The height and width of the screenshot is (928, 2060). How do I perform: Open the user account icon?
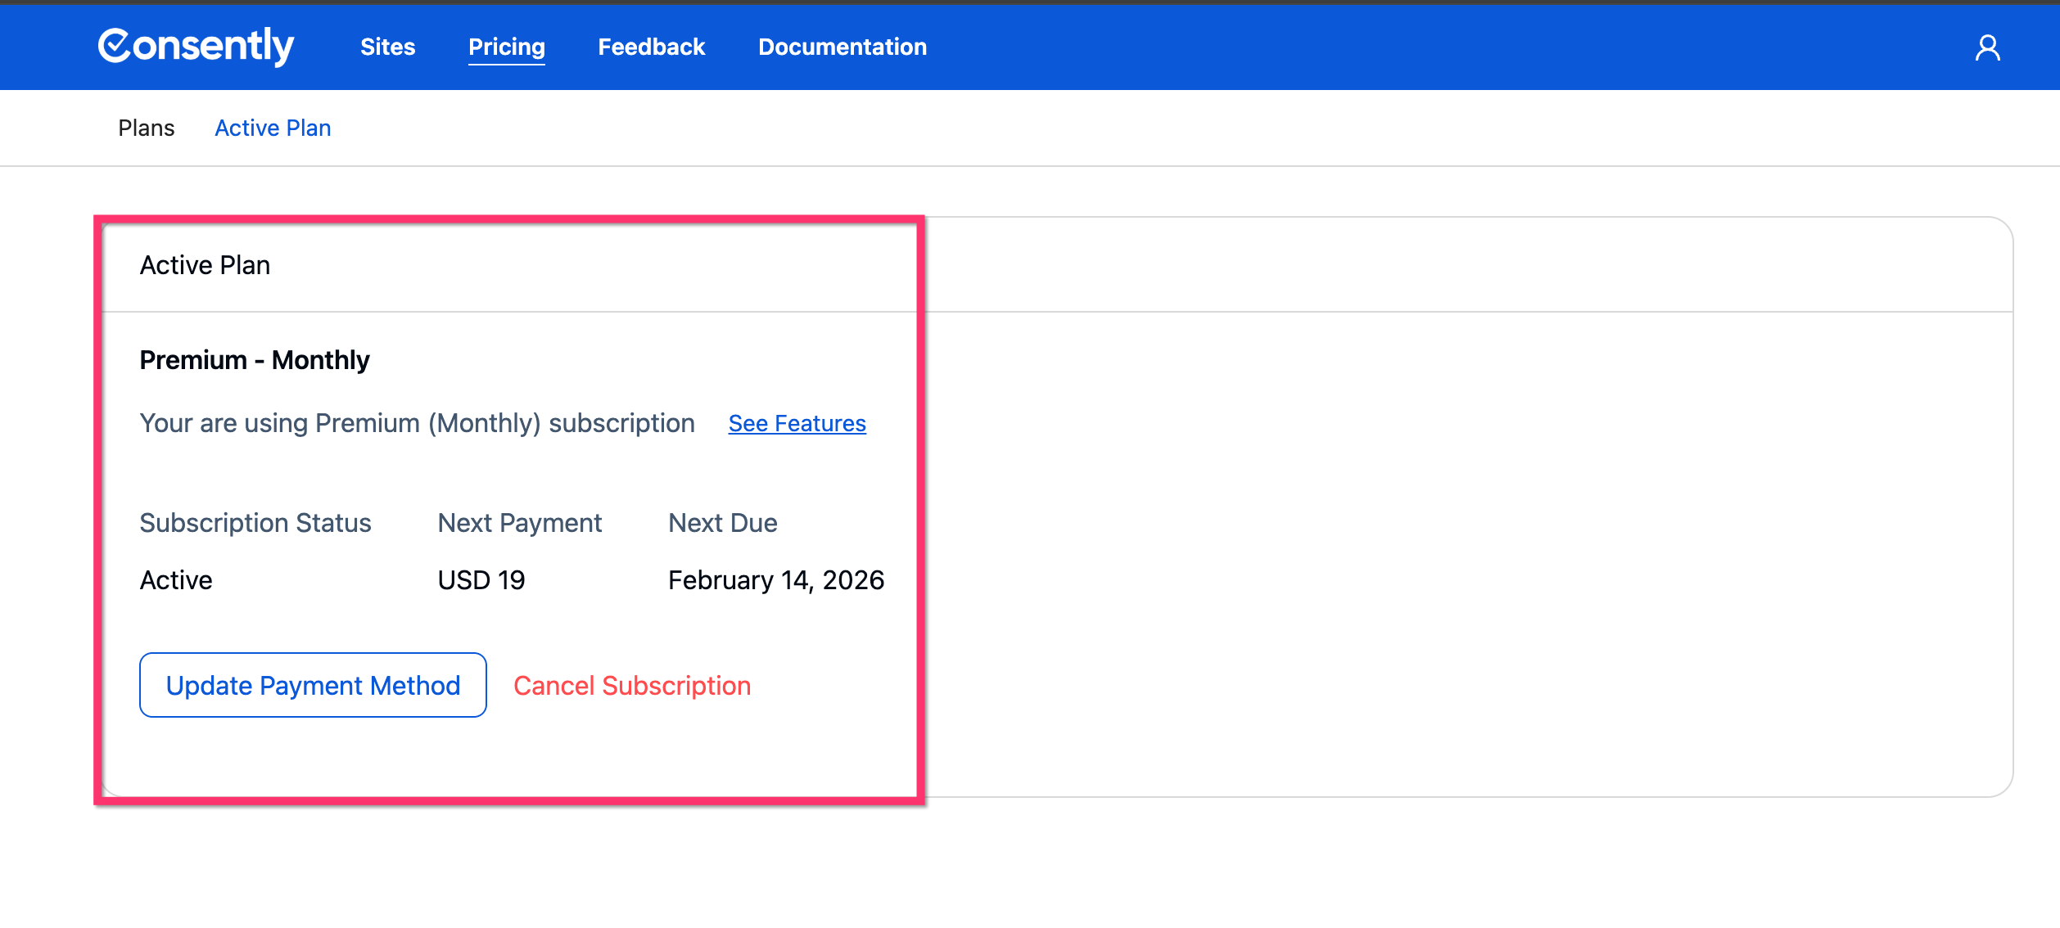1987,48
